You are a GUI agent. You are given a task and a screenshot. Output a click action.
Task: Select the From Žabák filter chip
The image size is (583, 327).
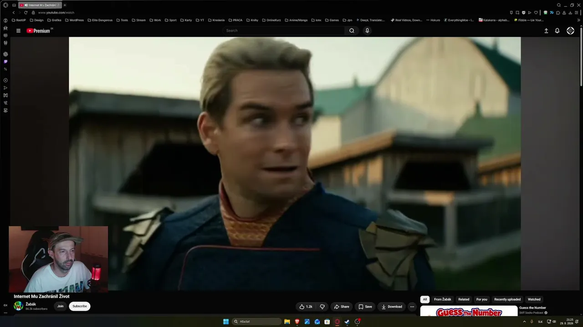pyautogui.click(x=443, y=299)
